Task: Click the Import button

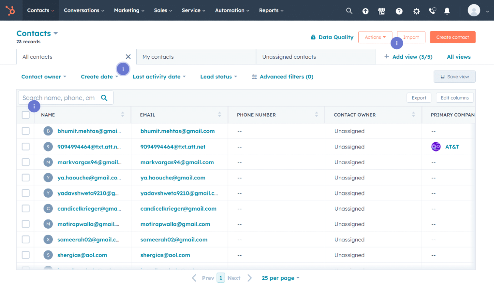Action: click(411, 37)
